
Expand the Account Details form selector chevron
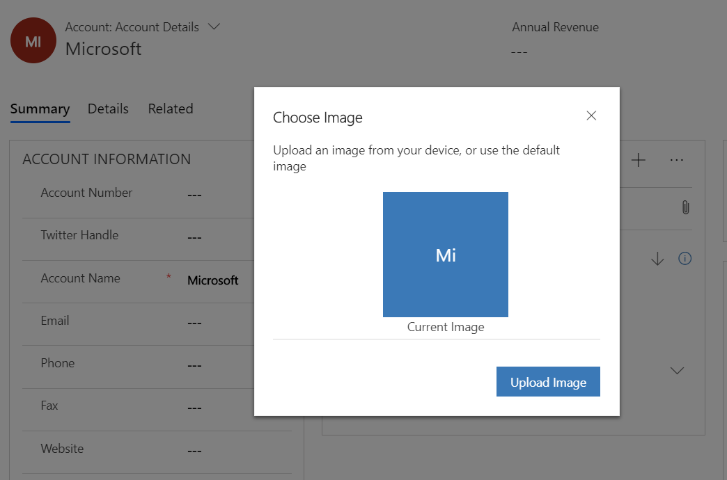point(214,26)
